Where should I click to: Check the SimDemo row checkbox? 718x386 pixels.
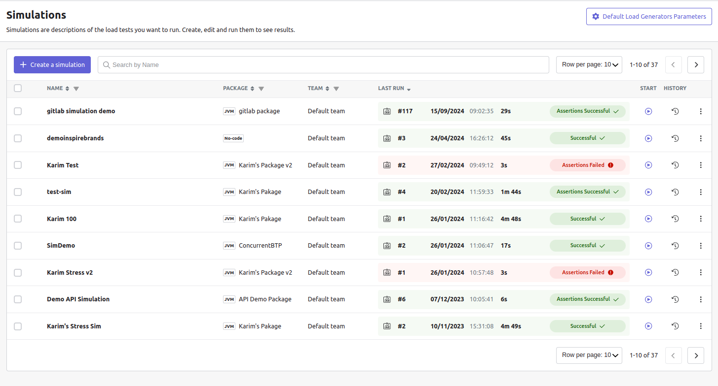(x=18, y=246)
